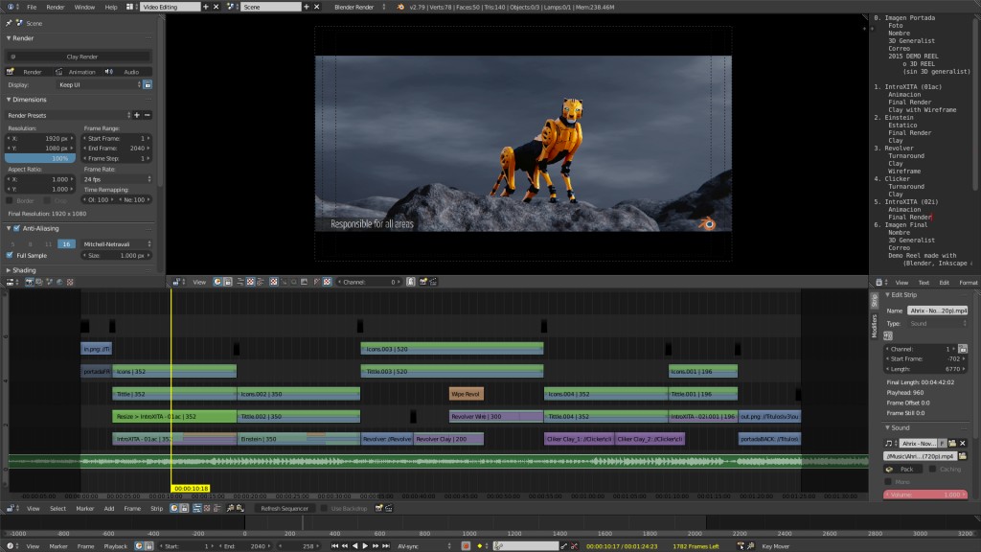The height and width of the screenshot is (552, 981).
Task: Select the Render properties camera icon
Action: (28, 282)
